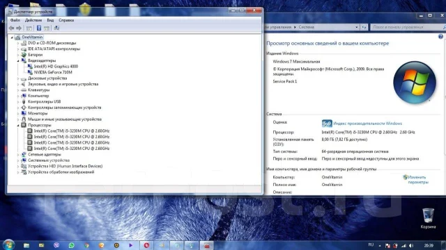Click the network signal icon in system tray

(x=403, y=245)
